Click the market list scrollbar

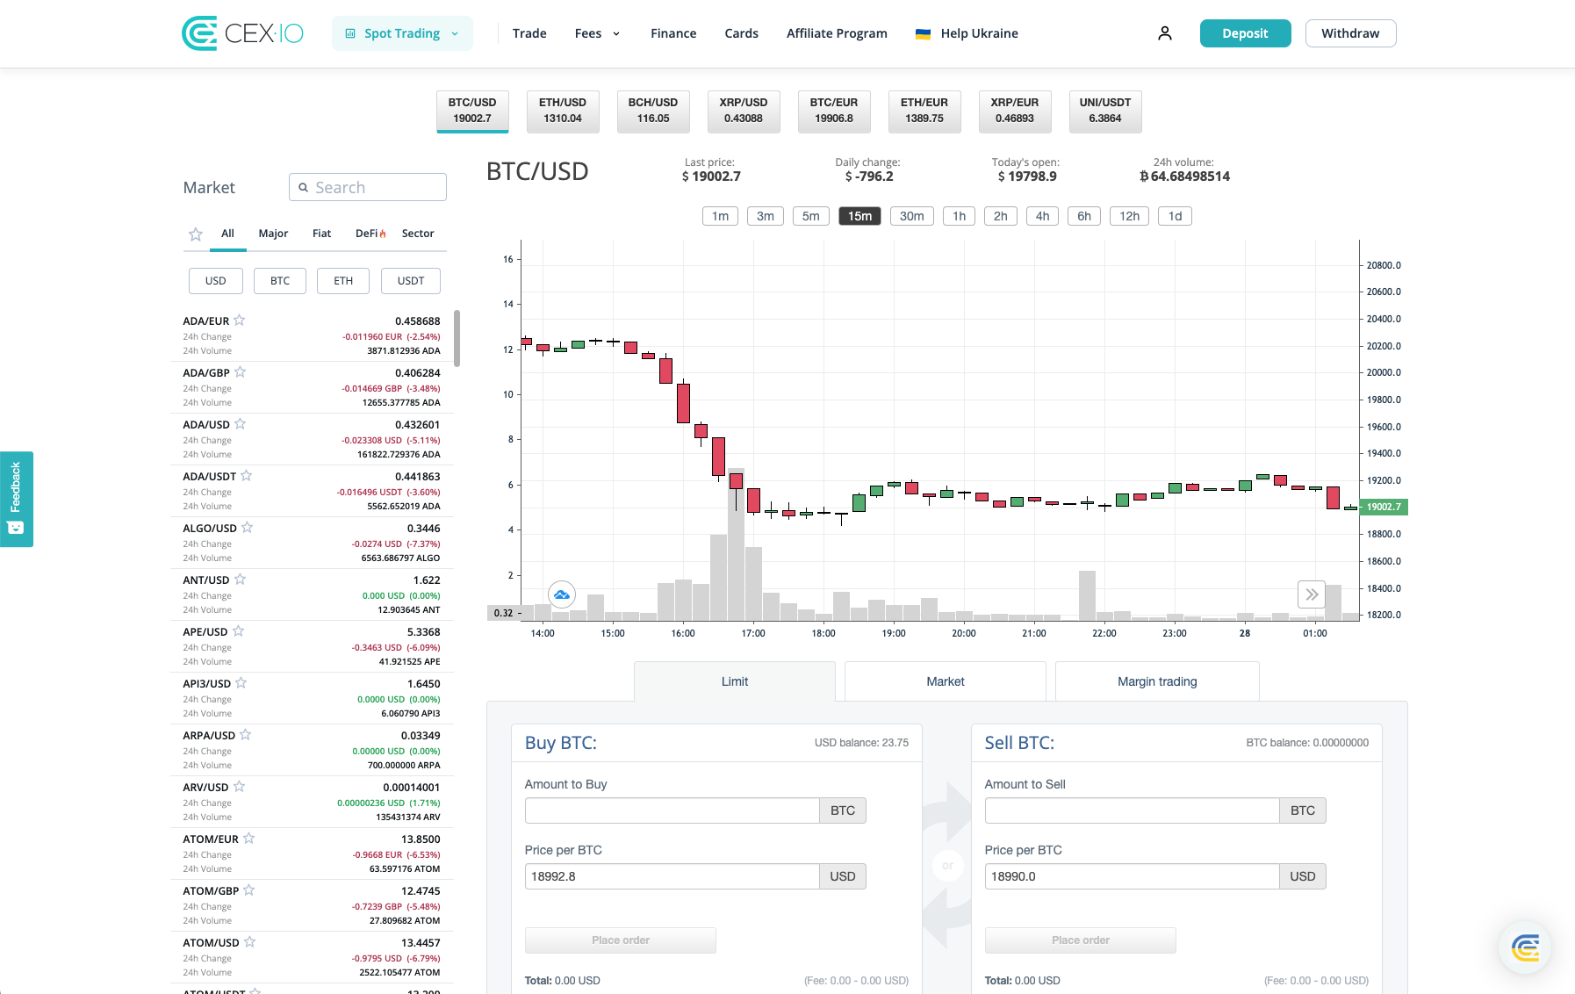[457, 338]
